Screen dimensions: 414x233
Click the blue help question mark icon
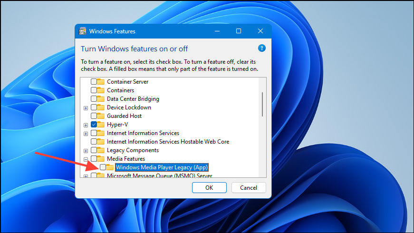(261, 49)
